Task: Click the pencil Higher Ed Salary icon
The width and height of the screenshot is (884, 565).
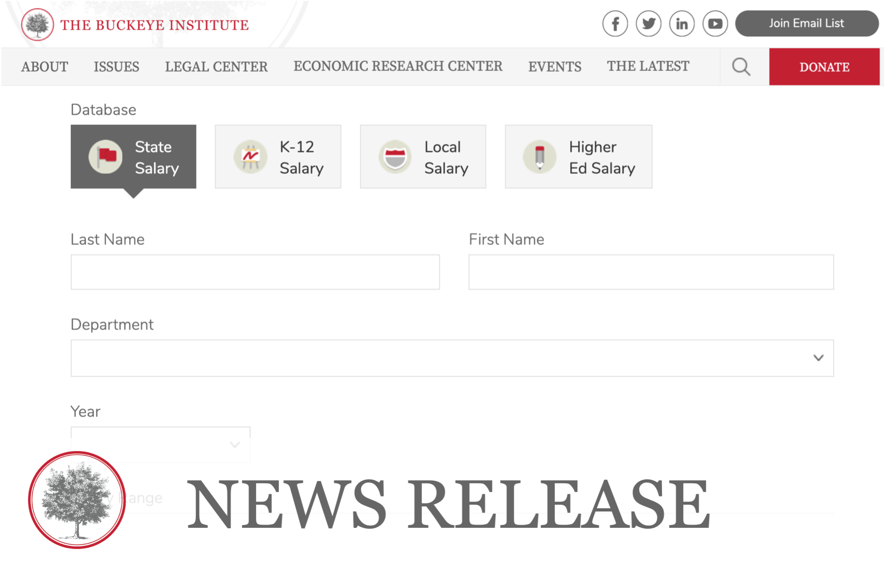Action: [540, 157]
